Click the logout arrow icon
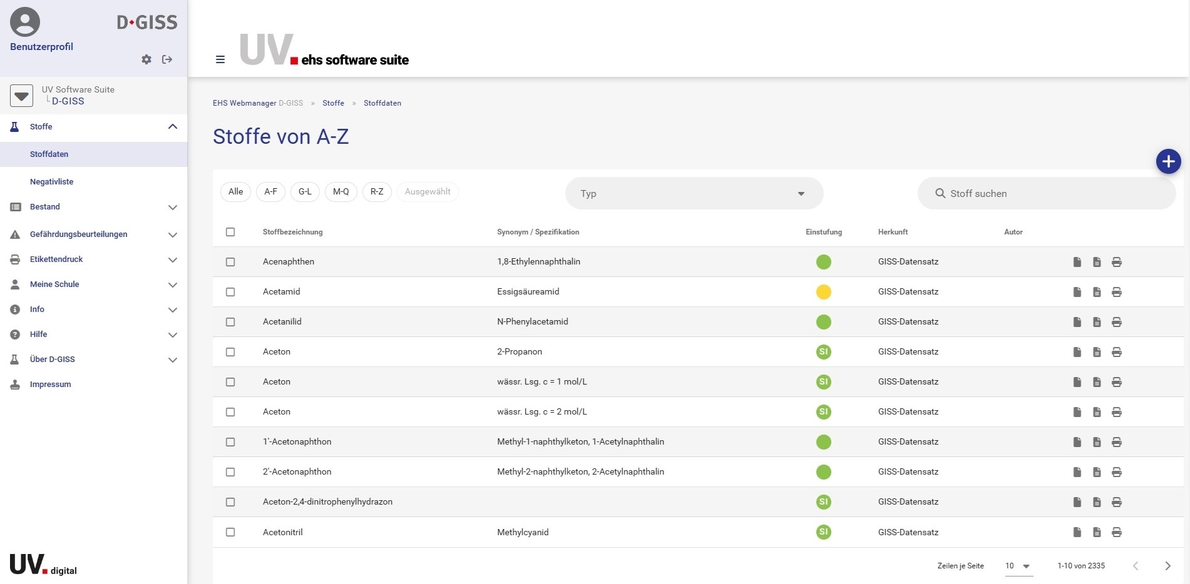 point(167,59)
